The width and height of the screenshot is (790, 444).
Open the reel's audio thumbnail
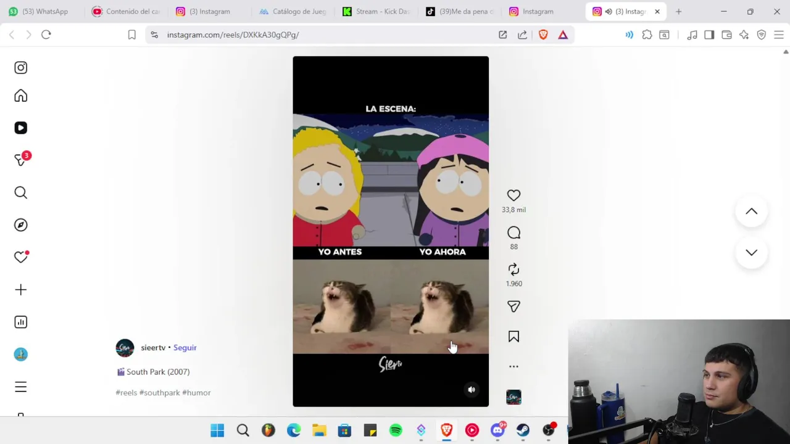click(513, 397)
